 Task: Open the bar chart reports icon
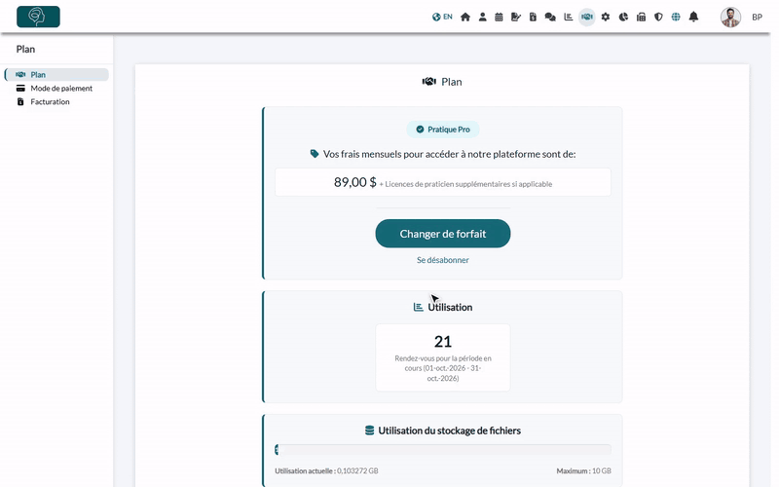(x=569, y=17)
